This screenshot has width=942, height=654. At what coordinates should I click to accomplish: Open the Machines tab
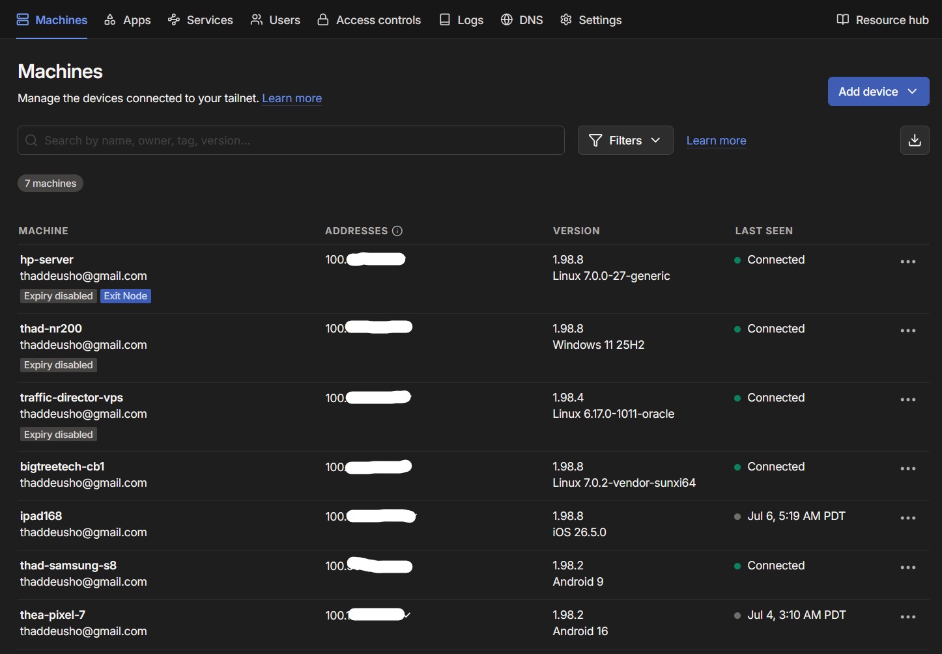51,20
